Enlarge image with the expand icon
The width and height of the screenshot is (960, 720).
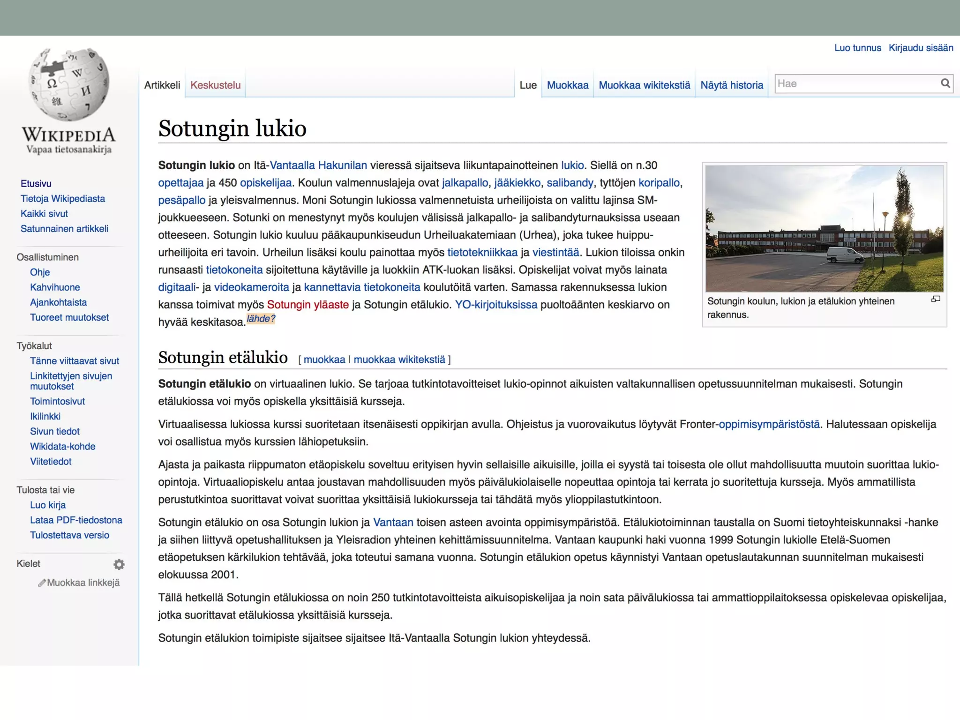[x=936, y=299]
